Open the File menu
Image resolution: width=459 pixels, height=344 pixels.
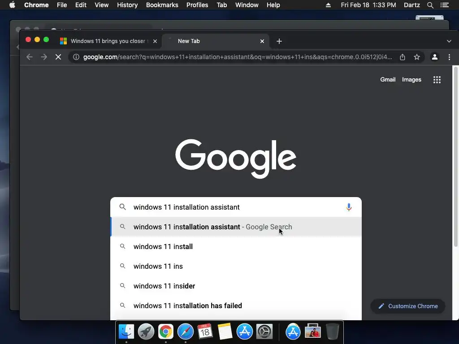(x=62, y=5)
